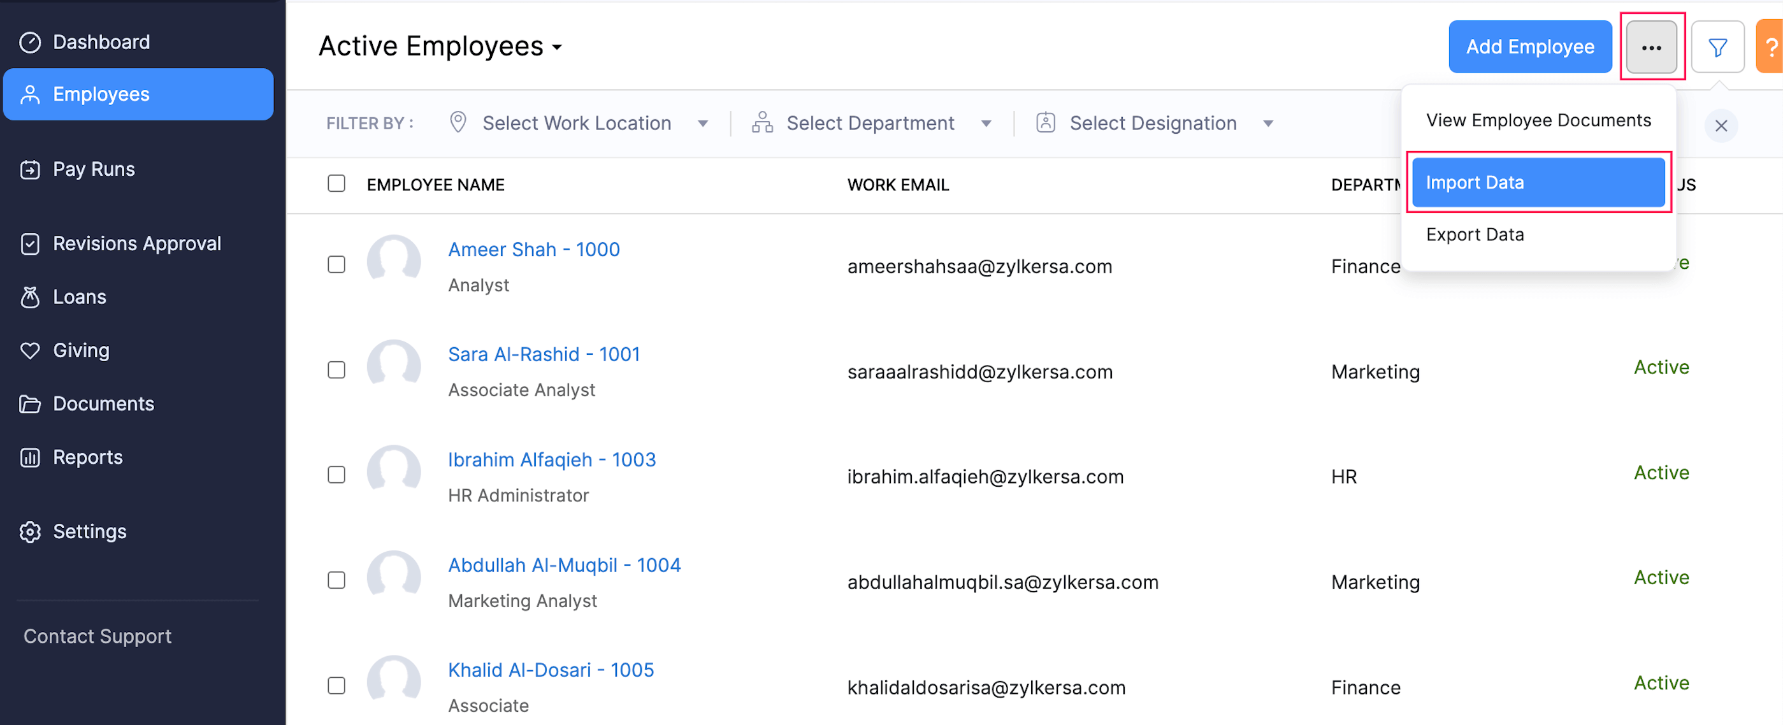This screenshot has width=1783, height=725.
Task: Open Sara Al-Rashid's employee profile
Action: (x=544, y=354)
